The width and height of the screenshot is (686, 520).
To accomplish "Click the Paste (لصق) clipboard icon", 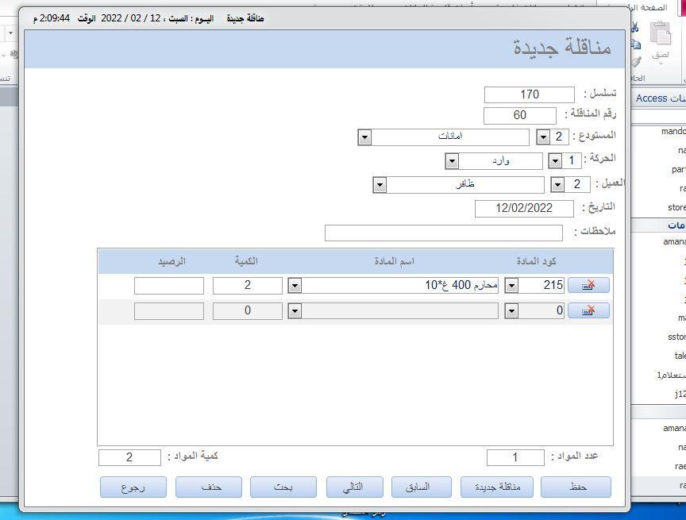I will (x=660, y=38).
